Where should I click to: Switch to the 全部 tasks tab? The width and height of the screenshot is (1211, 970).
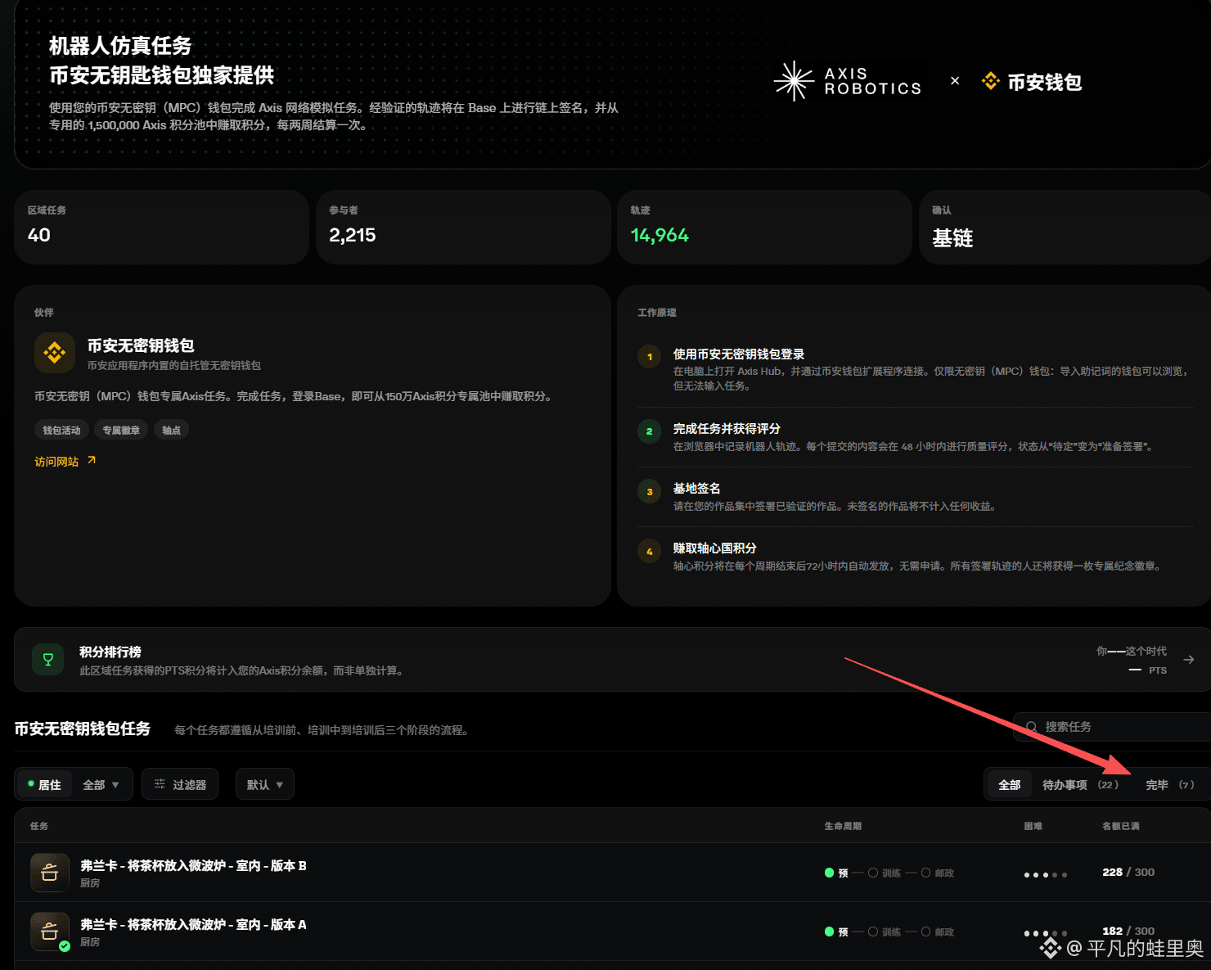coord(1009,784)
